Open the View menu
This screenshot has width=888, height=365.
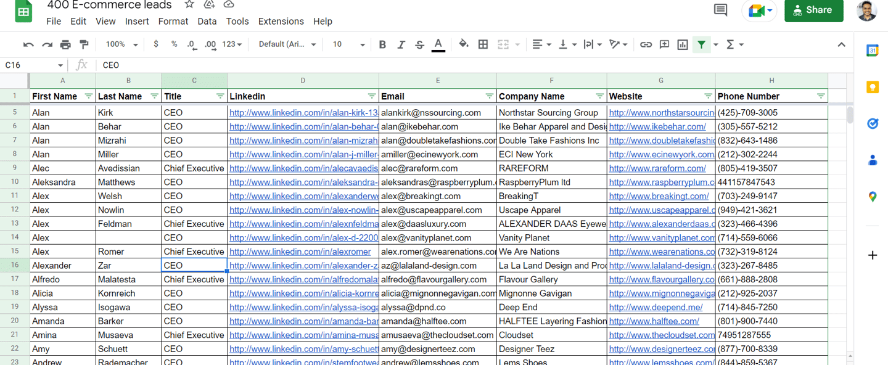point(105,21)
